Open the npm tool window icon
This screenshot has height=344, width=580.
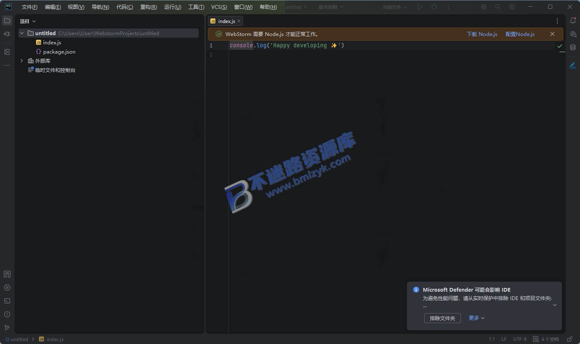[x=7, y=274]
